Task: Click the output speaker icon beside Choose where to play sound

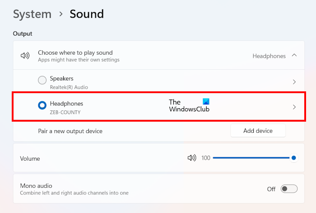Action: click(25, 56)
